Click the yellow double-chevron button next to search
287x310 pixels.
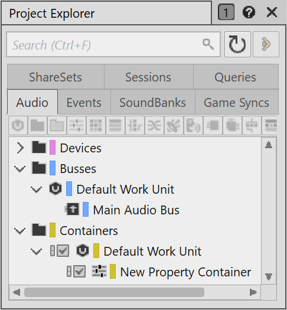click(266, 44)
